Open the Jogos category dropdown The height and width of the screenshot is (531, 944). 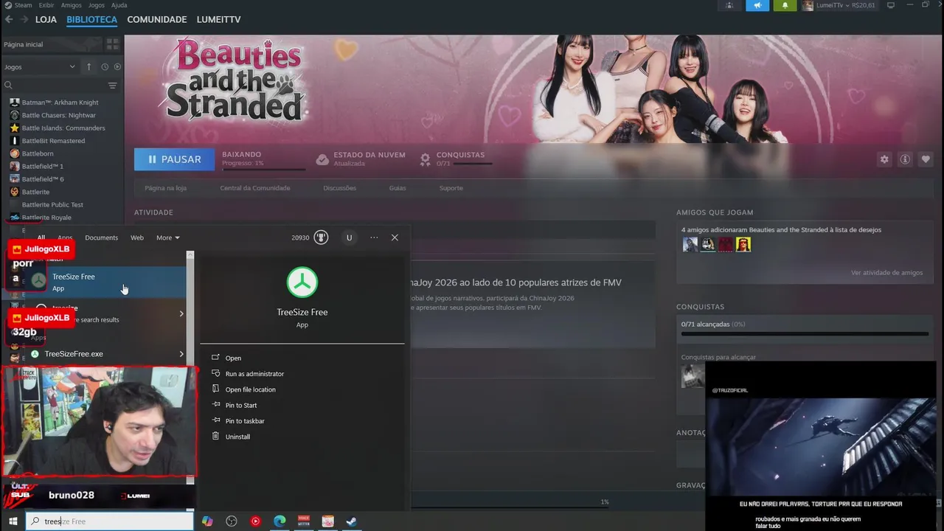[x=40, y=66]
